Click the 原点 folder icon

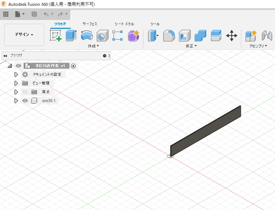(x=34, y=92)
